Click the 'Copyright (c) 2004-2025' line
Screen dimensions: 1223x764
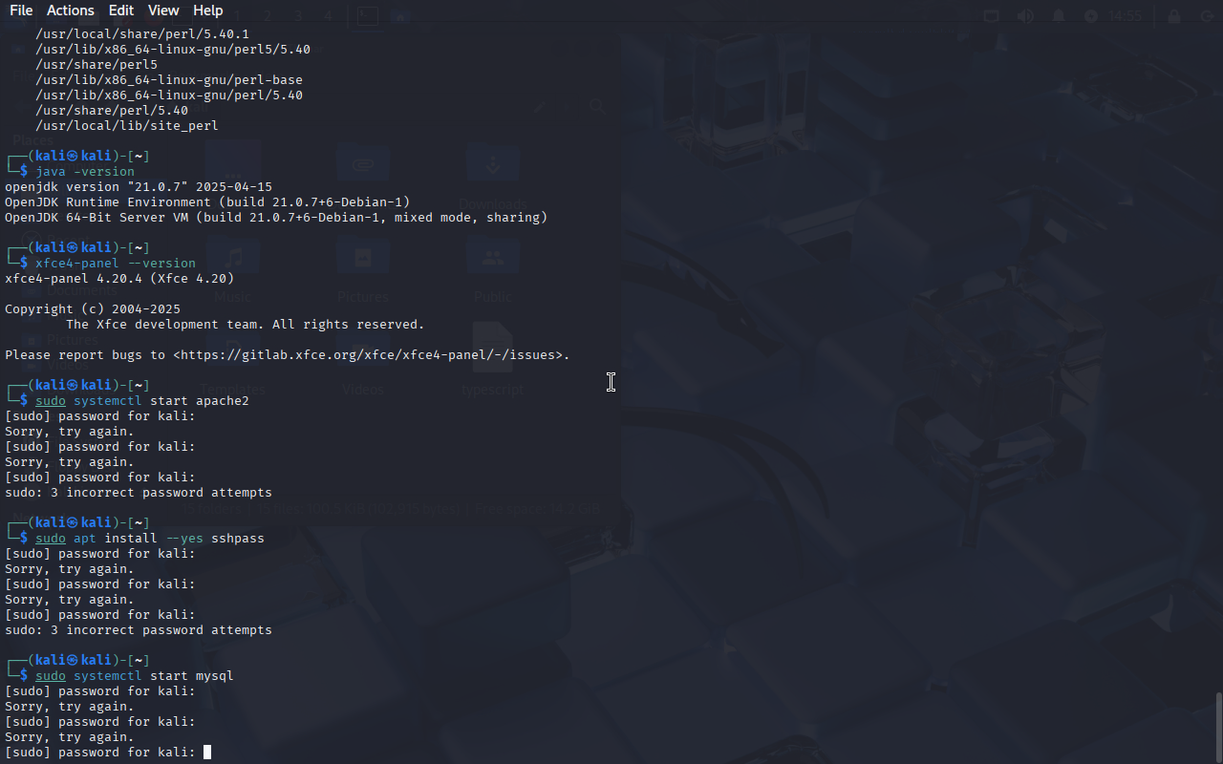coord(93,309)
